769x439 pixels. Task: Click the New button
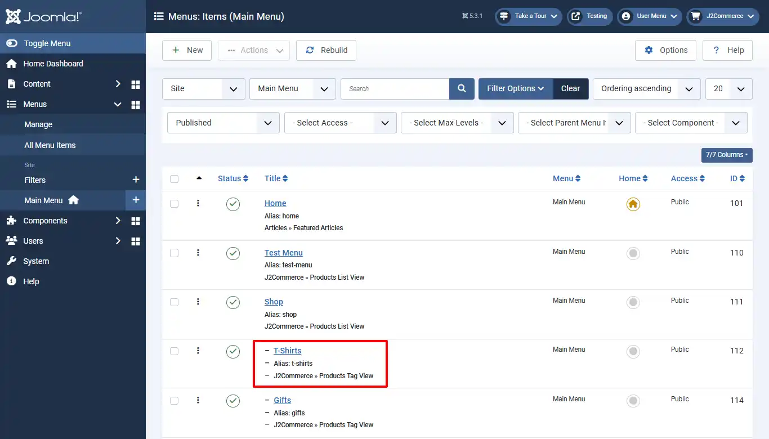click(x=187, y=50)
